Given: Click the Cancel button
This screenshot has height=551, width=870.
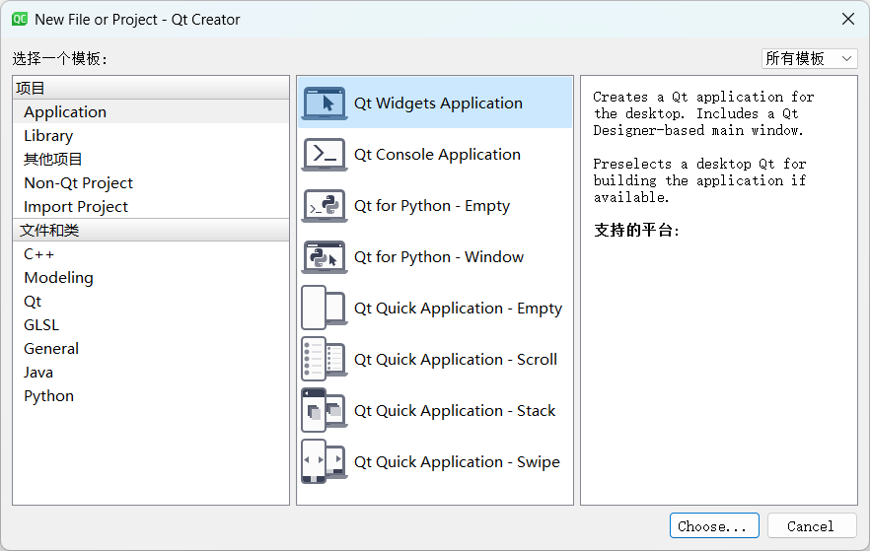Looking at the screenshot, I should [811, 526].
